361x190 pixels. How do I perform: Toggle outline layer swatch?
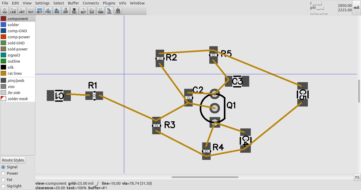(x=3, y=61)
